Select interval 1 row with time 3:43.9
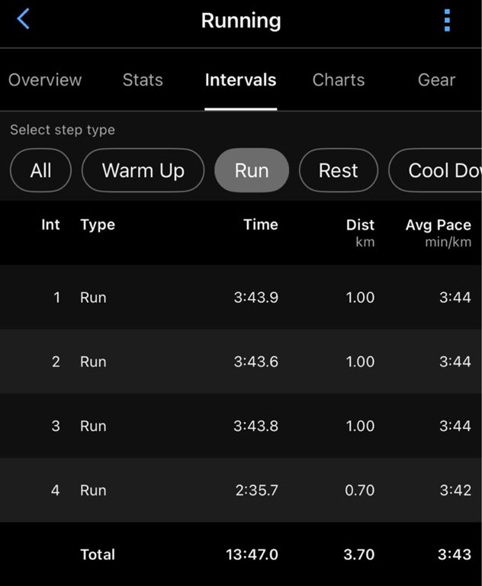Viewport: 482px width, 586px height. click(x=241, y=298)
